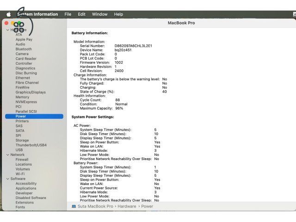Image resolution: width=296 pixels, height=222 pixels.
Task: Select Apple Pay in the sidebar
Action: click(x=24, y=39)
